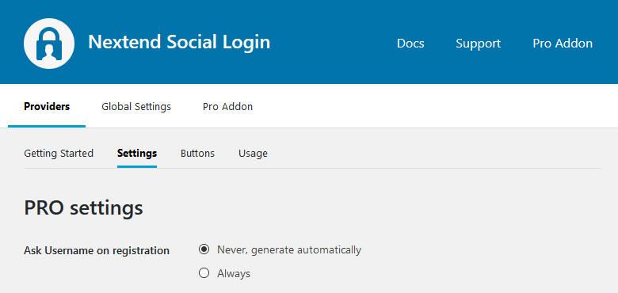The height and width of the screenshot is (293, 618).
Task: Switch to the Global Settings tab
Action: (136, 106)
